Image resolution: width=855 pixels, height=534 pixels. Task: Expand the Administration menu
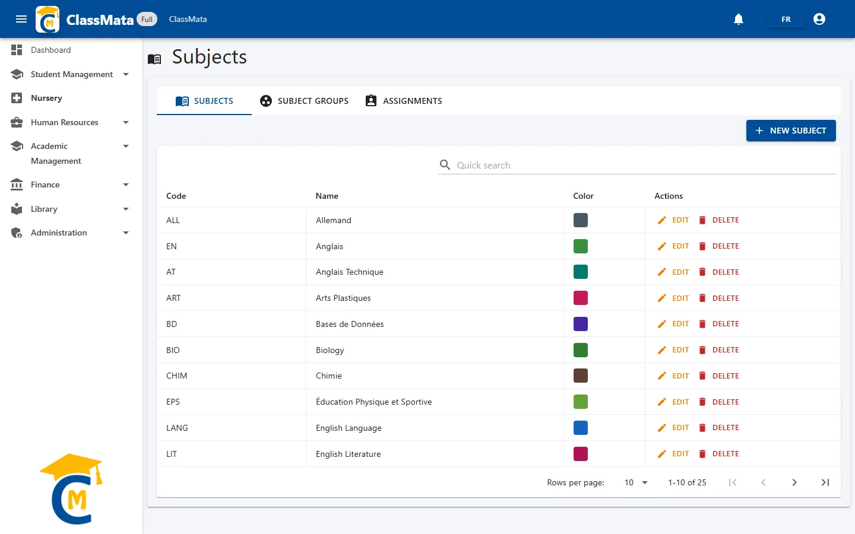point(126,233)
